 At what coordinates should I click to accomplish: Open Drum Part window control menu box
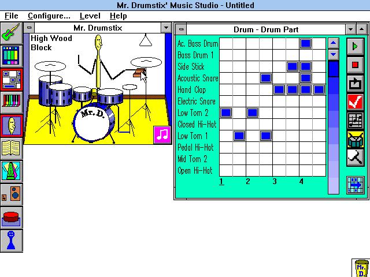click(181, 29)
